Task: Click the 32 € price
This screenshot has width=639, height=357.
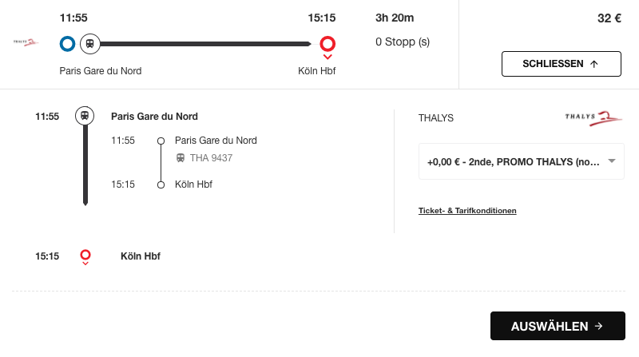Action: pyautogui.click(x=609, y=18)
